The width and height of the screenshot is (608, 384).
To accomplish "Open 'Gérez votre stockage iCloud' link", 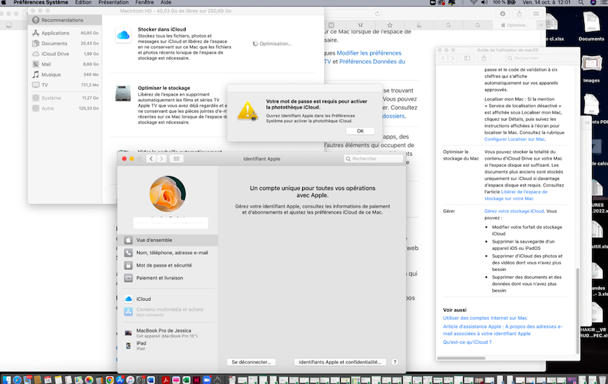I will [514, 211].
